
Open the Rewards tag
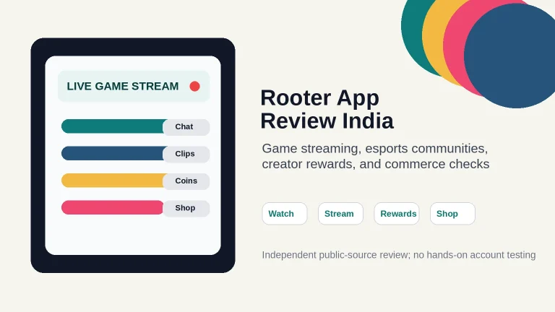[397, 214]
